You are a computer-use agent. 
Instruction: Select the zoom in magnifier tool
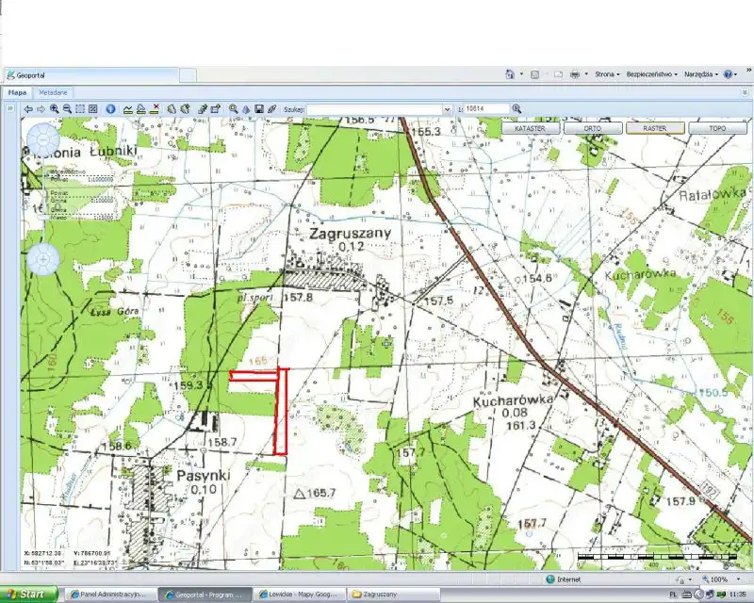[x=55, y=109]
